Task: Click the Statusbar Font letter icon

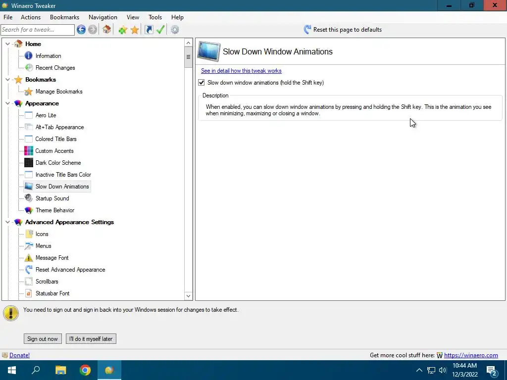Action: [29, 293]
